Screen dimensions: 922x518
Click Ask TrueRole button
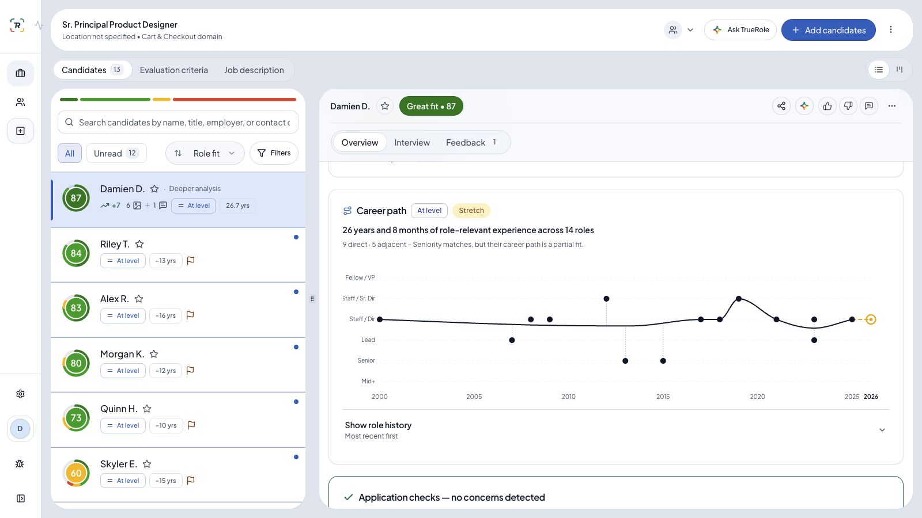coord(740,30)
